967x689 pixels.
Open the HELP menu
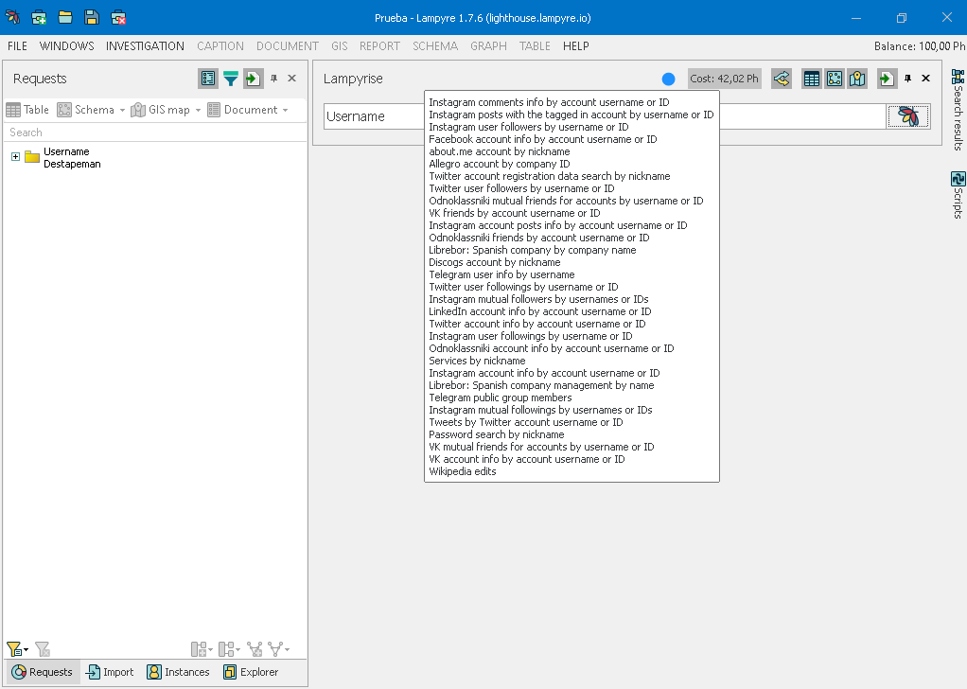point(576,46)
